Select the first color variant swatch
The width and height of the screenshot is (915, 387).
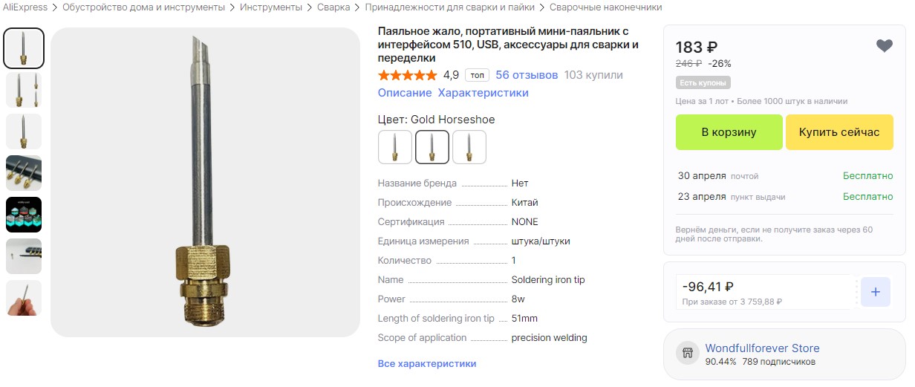click(x=395, y=147)
